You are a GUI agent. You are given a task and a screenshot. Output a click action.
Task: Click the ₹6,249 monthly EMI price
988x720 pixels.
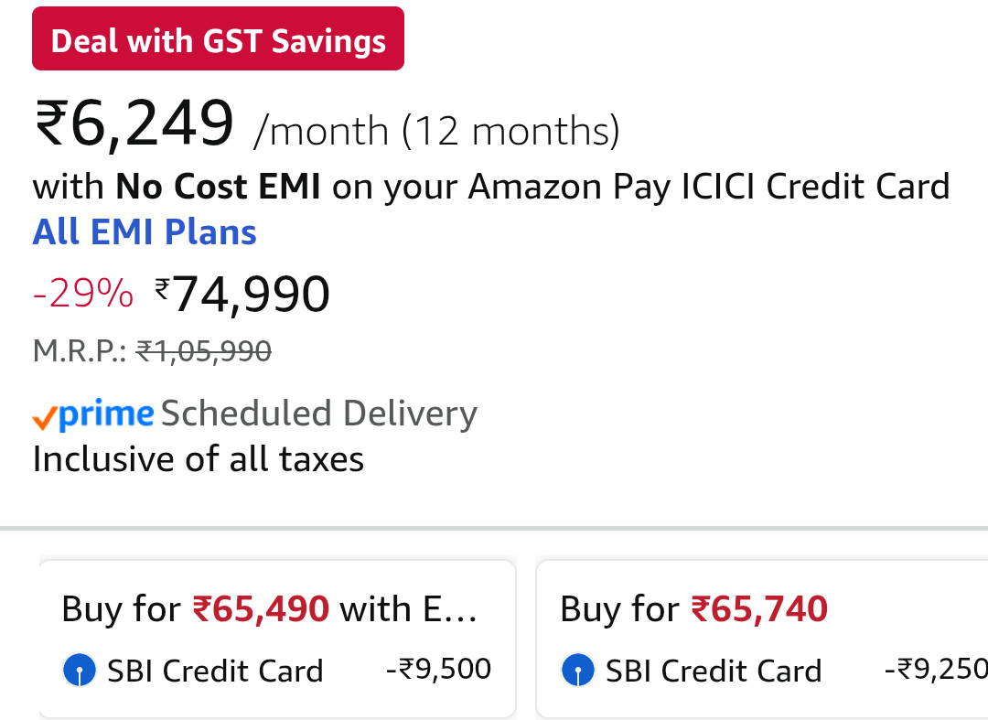134,124
